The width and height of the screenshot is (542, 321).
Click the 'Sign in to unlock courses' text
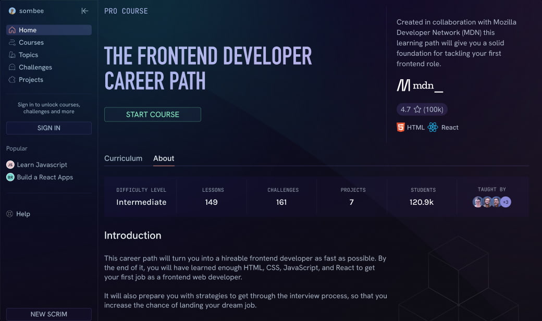(x=49, y=108)
